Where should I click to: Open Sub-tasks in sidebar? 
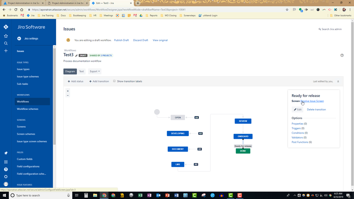pos(22,84)
